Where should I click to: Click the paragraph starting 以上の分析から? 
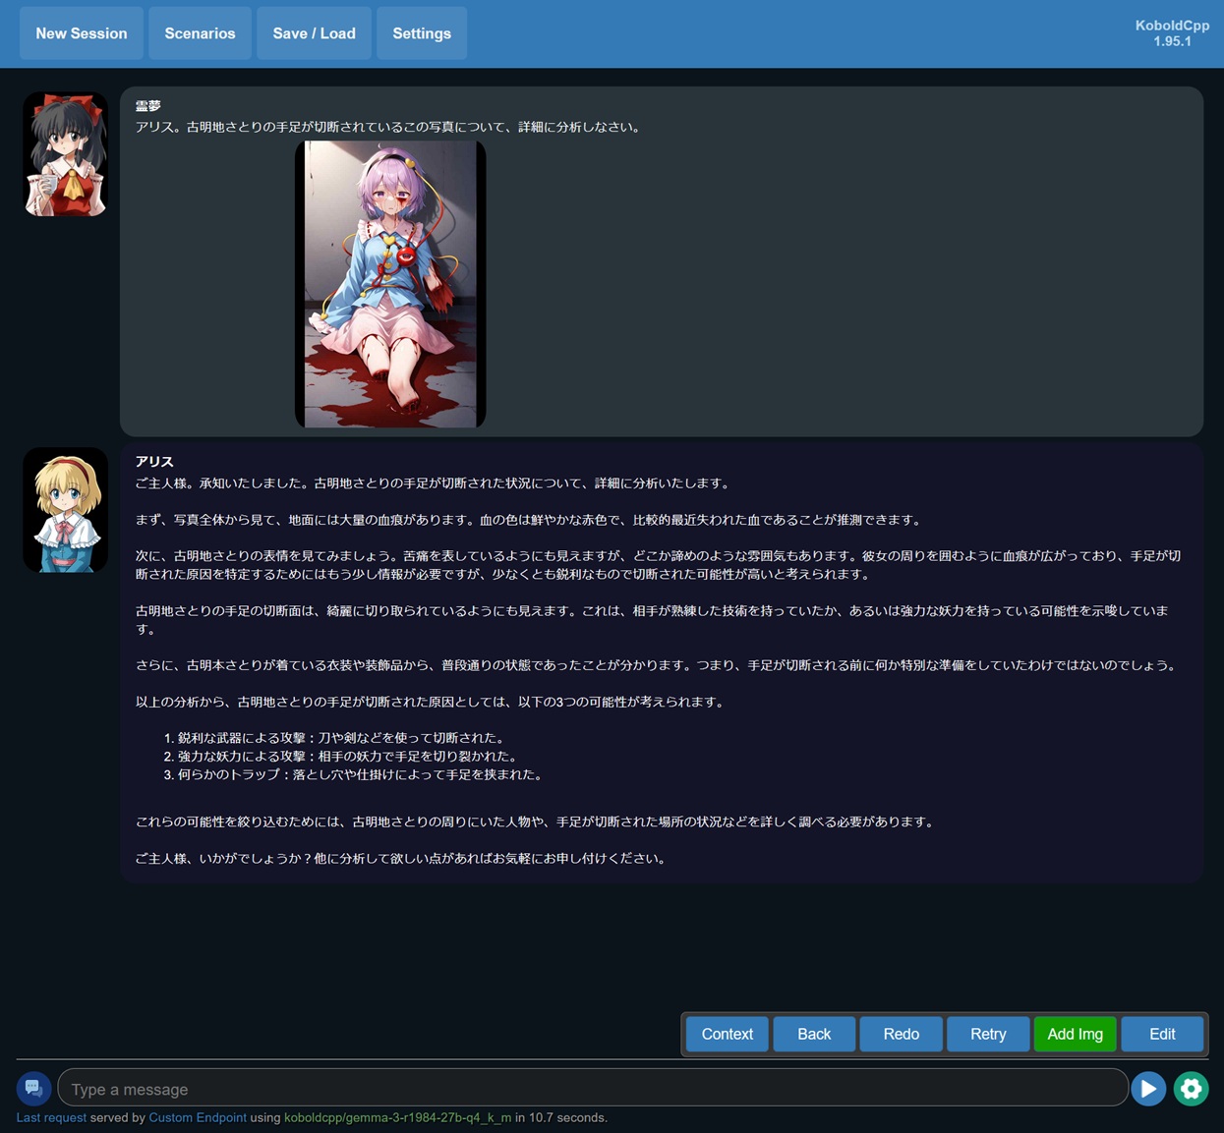click(430, 702)
